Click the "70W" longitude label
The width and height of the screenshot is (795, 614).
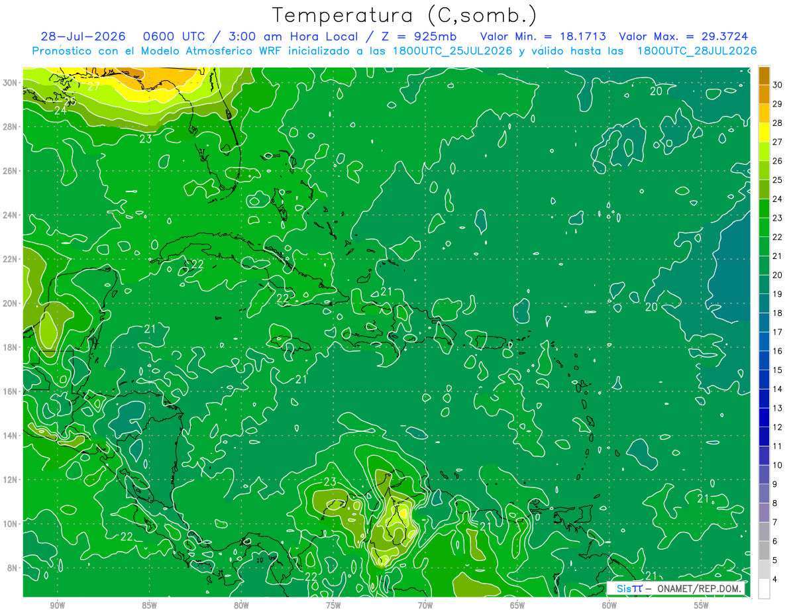pyautogui.click(x=425, y=605)
